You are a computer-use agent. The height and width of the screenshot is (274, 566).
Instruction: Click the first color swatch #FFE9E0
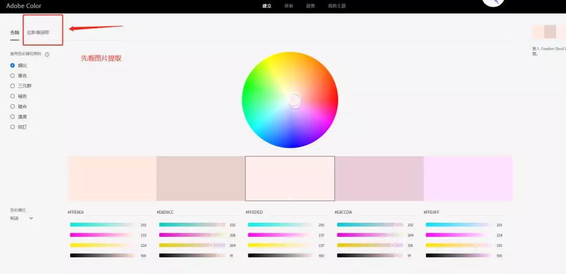[x=112, y=178]
